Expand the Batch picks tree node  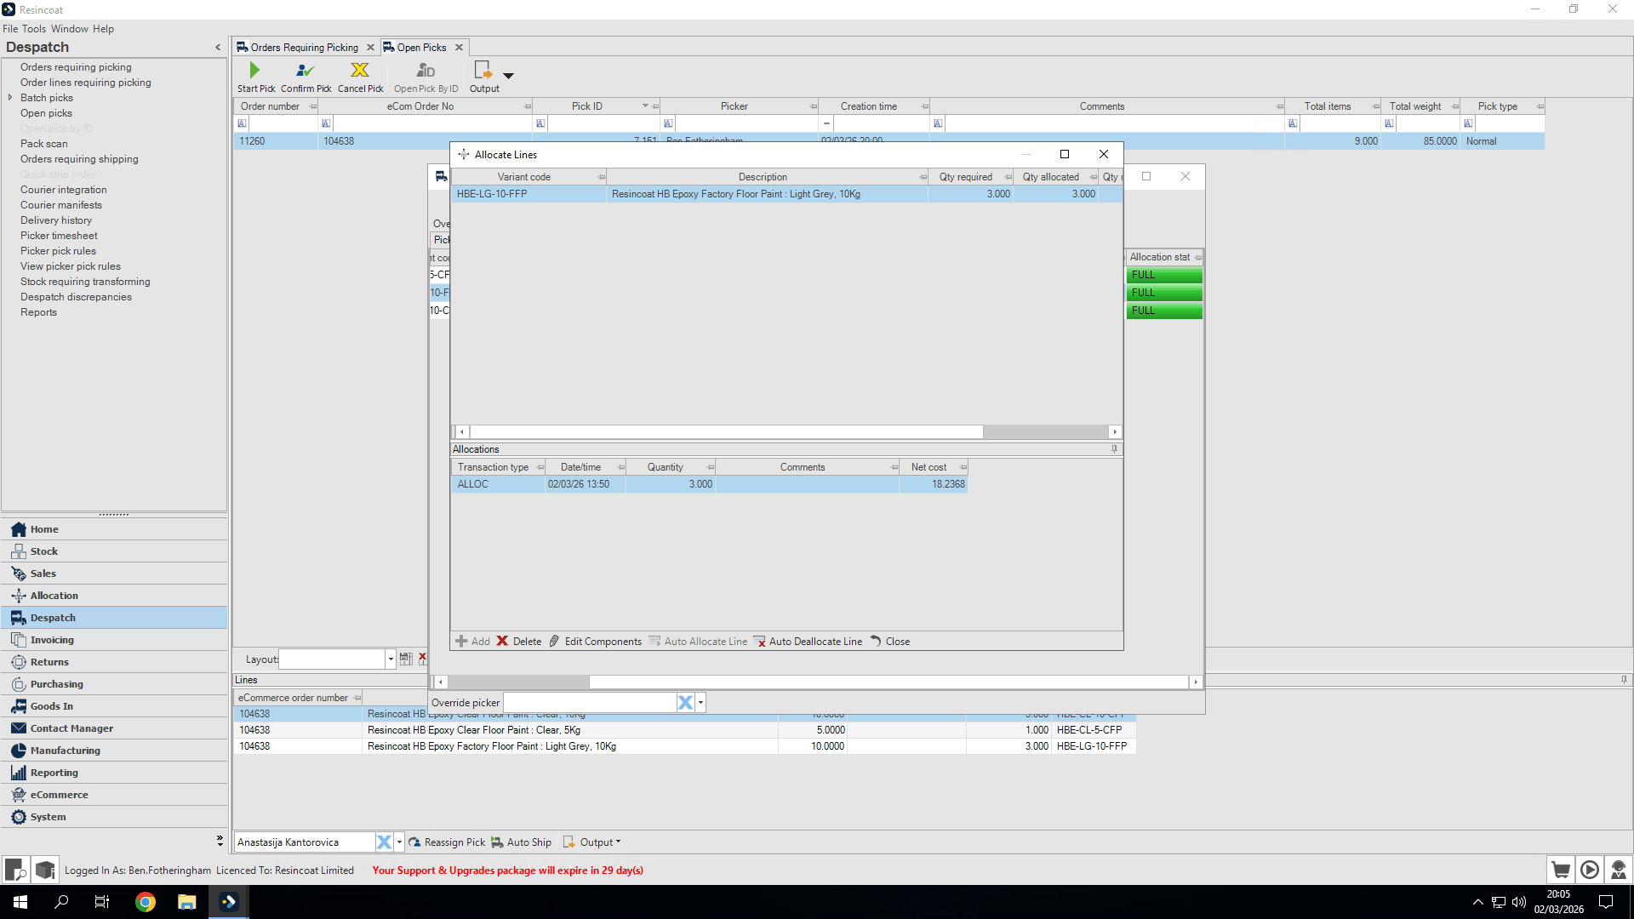[10, 98]
